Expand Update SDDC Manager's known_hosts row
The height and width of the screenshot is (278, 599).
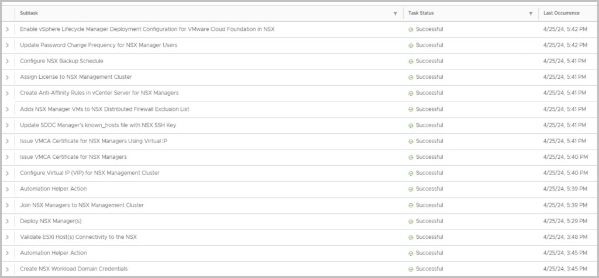coord(8,125)
